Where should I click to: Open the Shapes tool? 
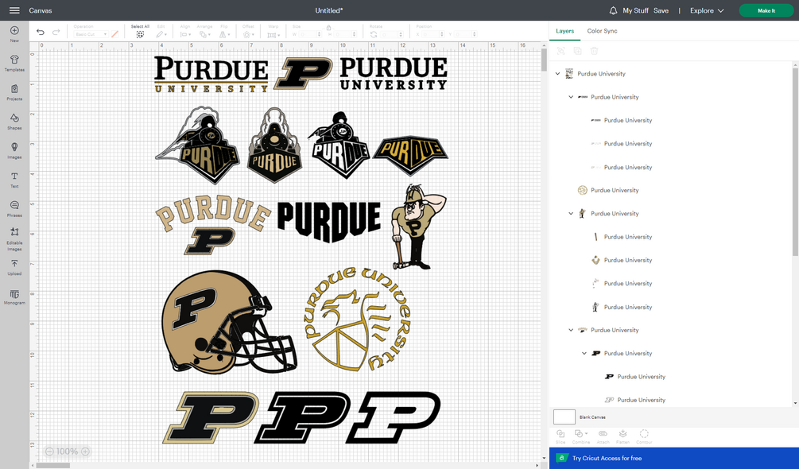pyautogui.click(x=14, y=121)
